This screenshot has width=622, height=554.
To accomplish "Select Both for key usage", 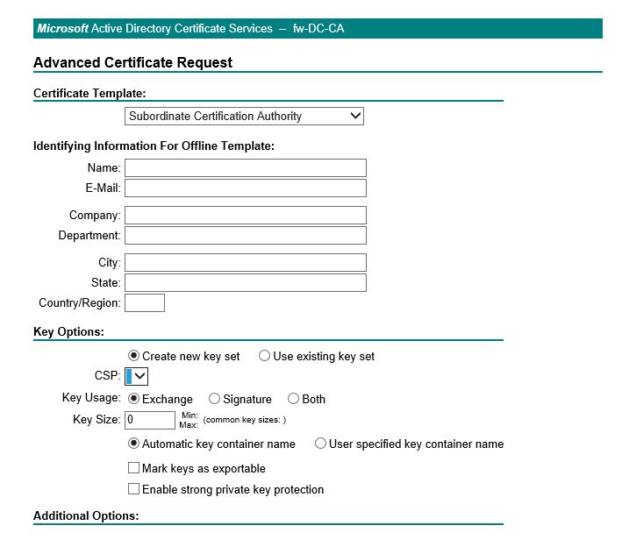I will (x=293, y=398).
